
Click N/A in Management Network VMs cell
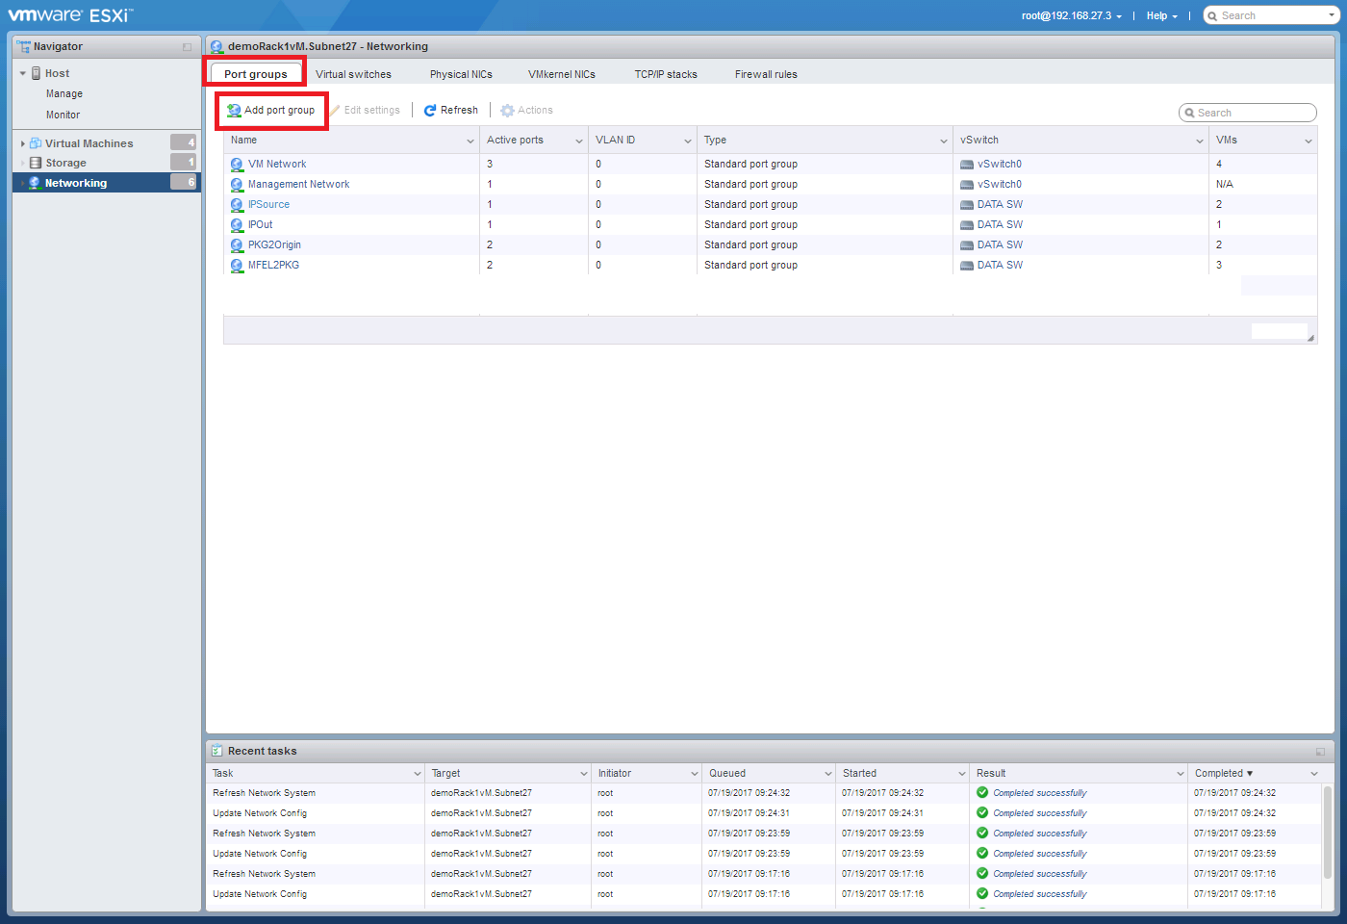tap(1224, 185)
